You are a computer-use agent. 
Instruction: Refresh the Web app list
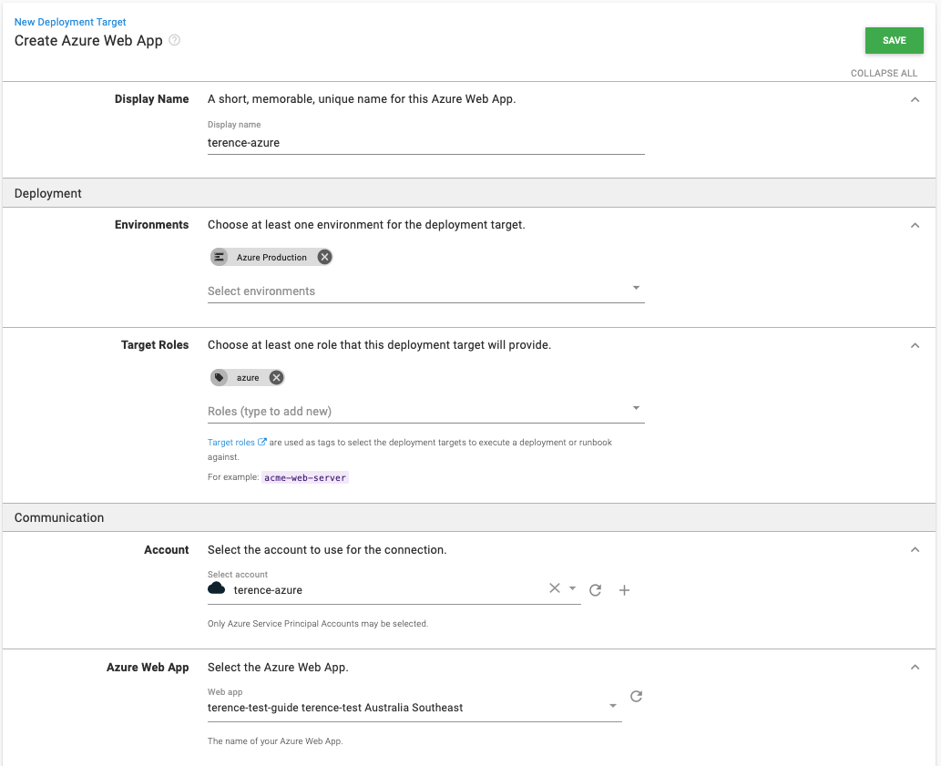636,696
